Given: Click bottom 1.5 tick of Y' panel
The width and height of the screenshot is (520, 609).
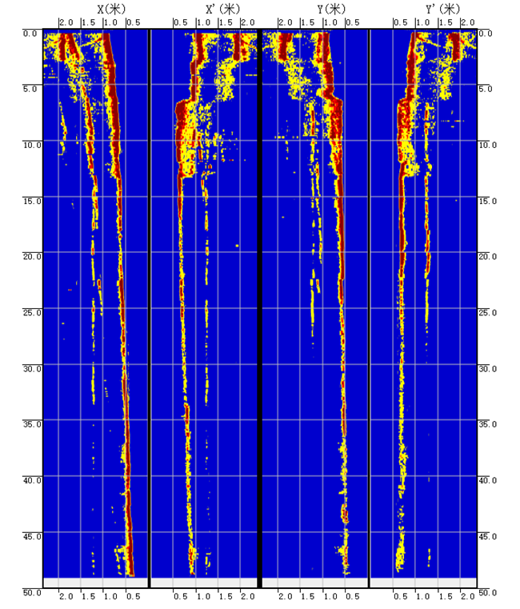Looking at the screenshot, I should coord(446,596).
